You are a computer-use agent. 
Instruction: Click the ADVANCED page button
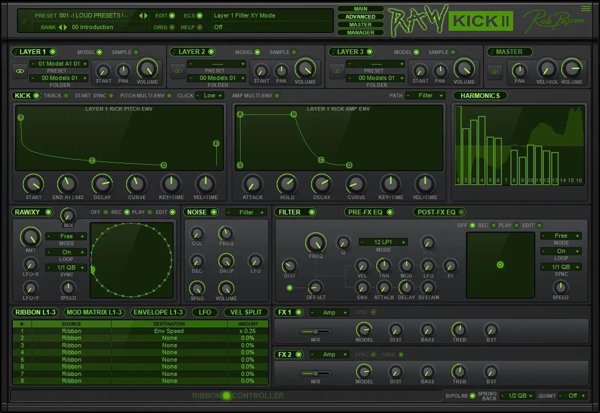(x=360, y=16)
